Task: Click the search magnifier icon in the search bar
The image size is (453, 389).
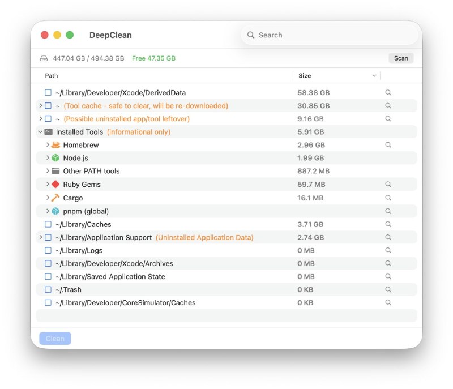Action: [251, 35]
